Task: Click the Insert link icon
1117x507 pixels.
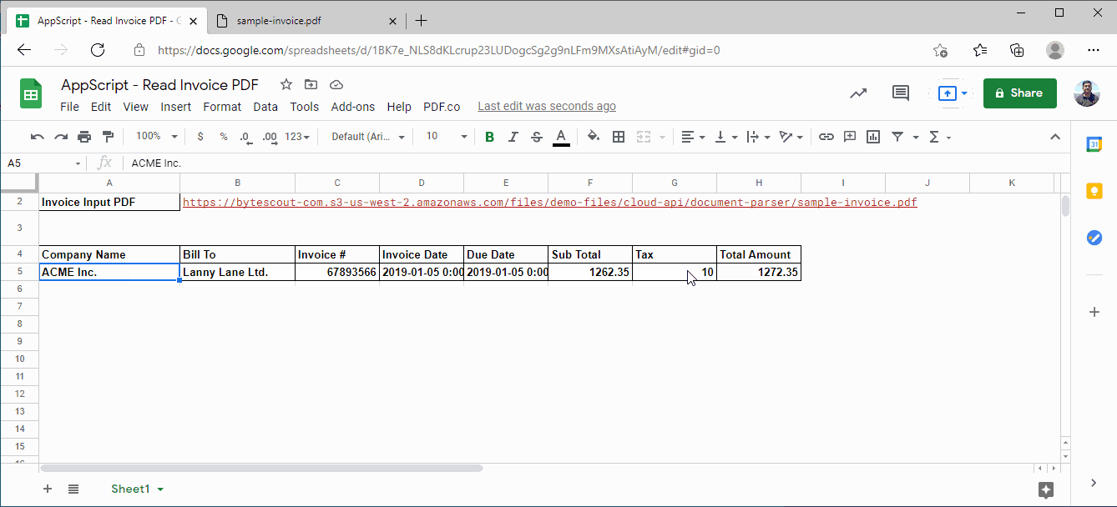Action: pos(826,137)
